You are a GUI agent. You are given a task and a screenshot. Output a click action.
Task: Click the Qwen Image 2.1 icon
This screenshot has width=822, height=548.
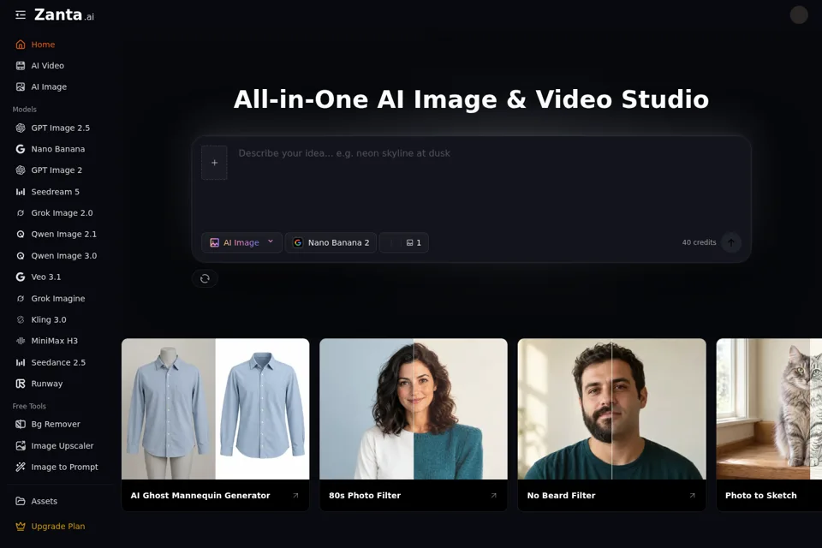21,235
